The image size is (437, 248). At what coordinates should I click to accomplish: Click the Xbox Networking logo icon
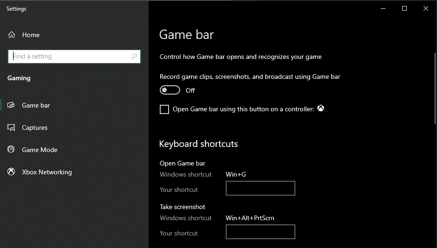12,172
